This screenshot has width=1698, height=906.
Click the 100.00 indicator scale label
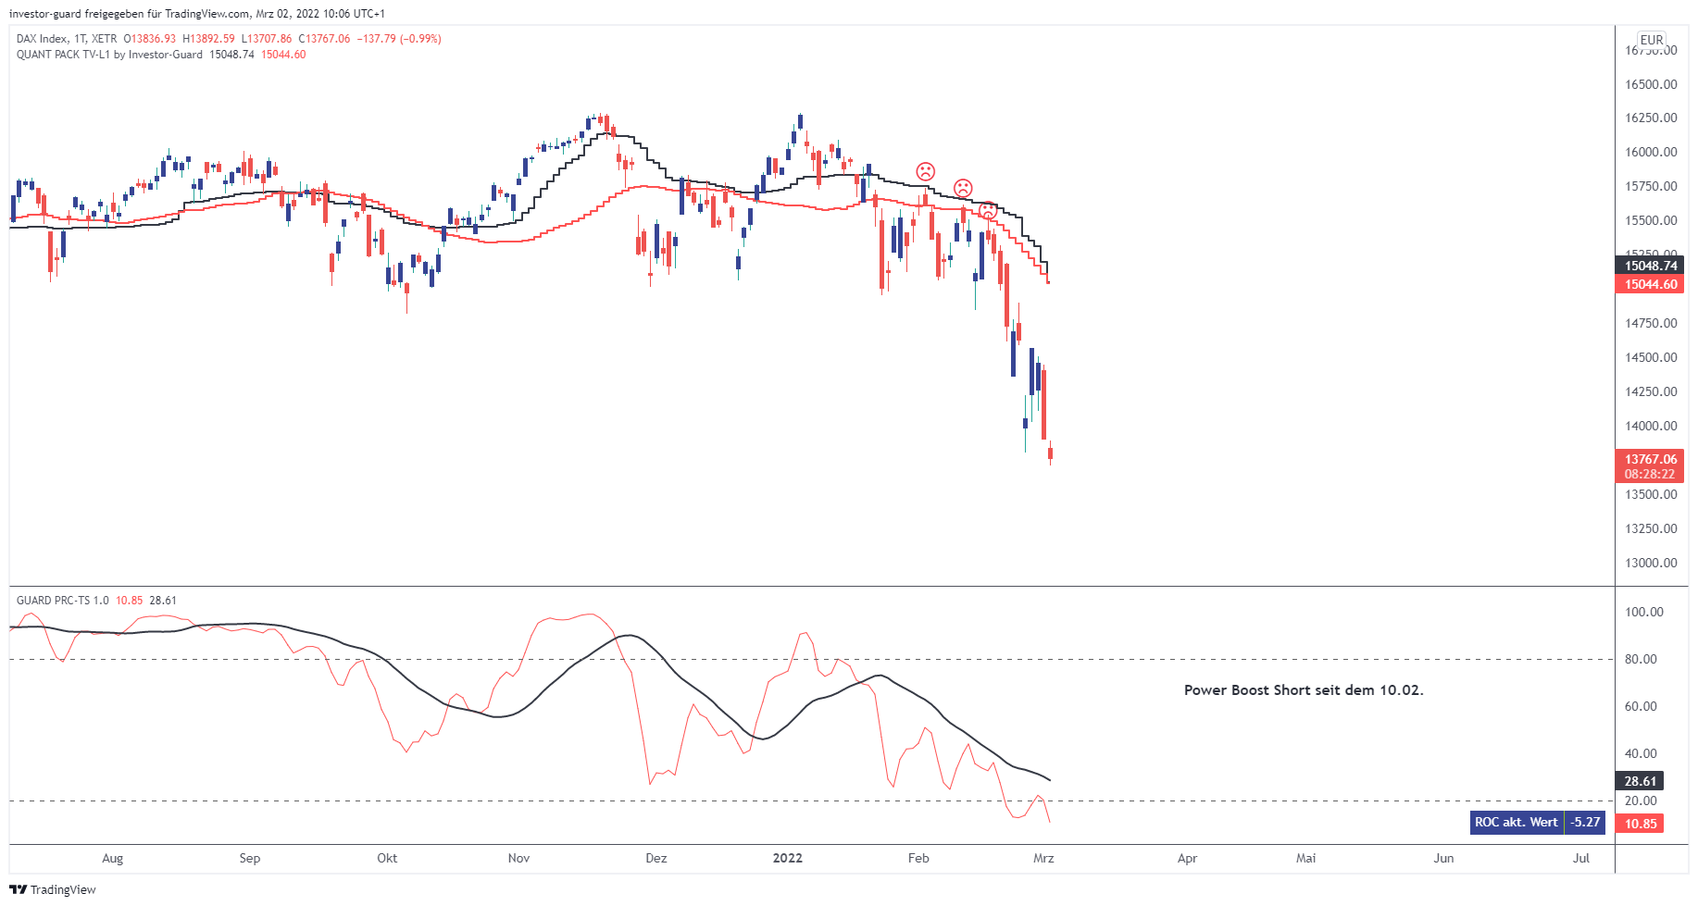click(x=1644, y=612)
